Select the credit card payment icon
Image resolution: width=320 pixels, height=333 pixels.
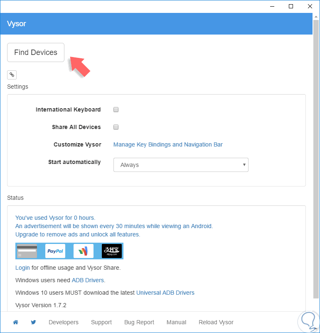[x=27, y=251]
